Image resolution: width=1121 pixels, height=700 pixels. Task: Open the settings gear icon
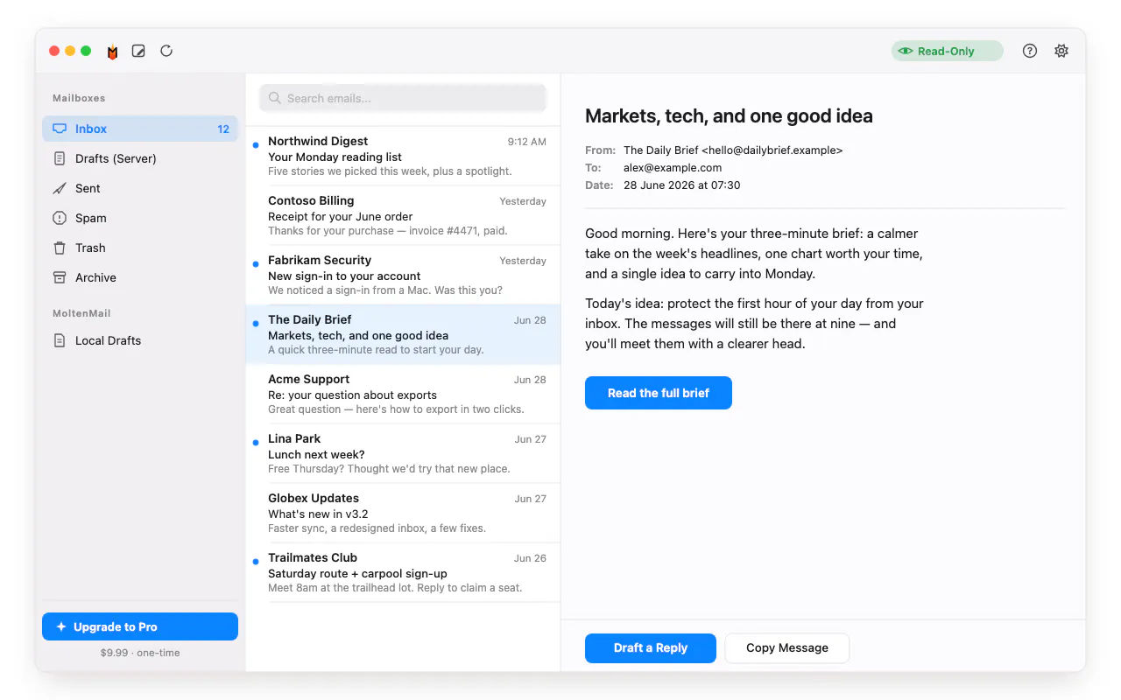point(1061,51)
